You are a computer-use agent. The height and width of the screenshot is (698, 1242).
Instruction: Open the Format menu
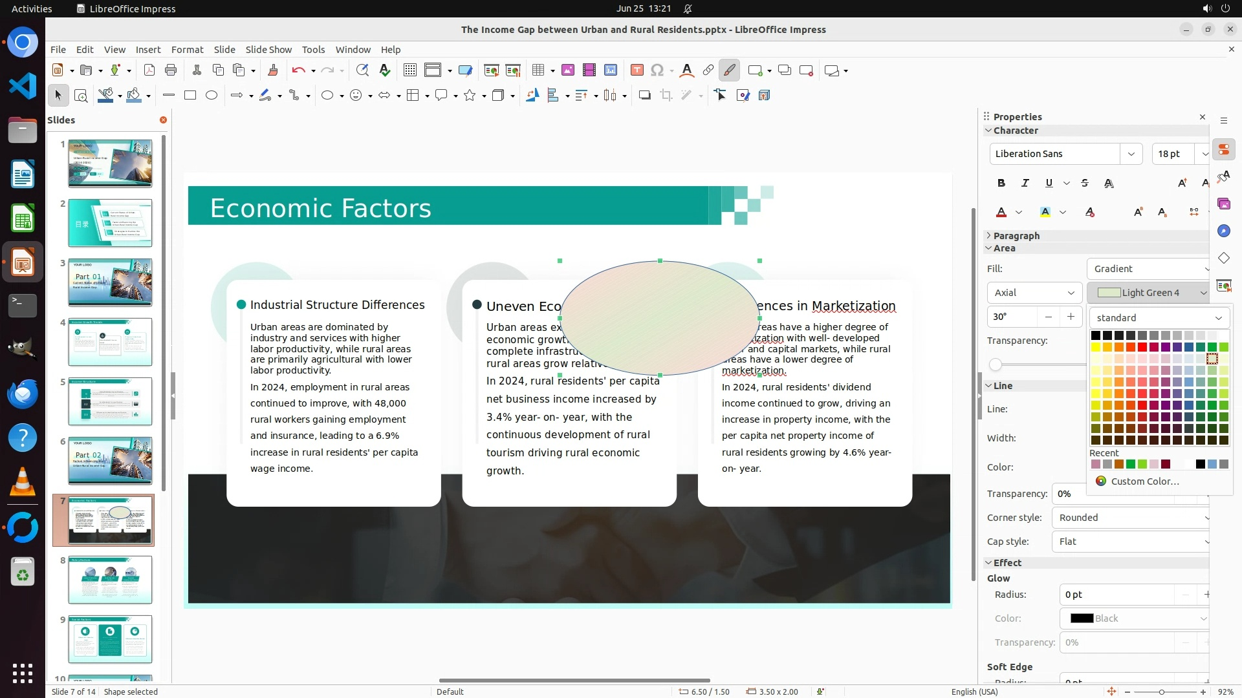click(187, 50)
